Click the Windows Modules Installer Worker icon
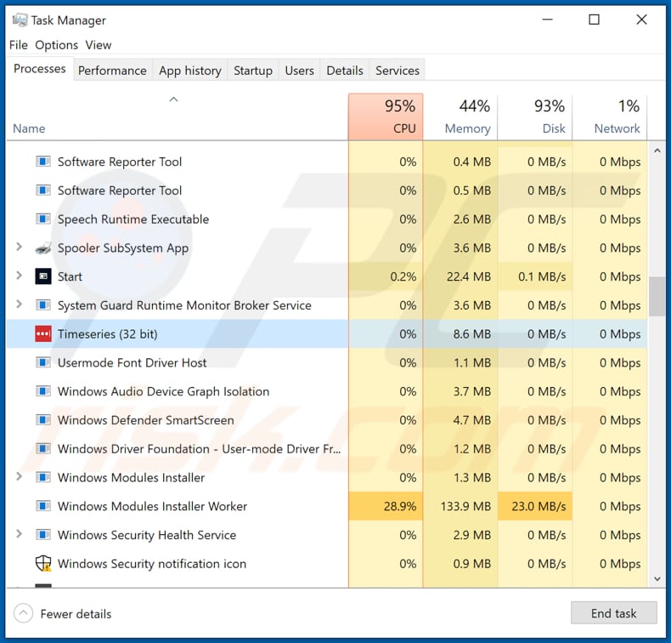The image size is (671, 643). click(43, 506)
